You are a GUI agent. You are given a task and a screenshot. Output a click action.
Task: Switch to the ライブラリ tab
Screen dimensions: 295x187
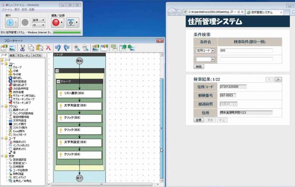pyautogui.click(x=36, y=55)
